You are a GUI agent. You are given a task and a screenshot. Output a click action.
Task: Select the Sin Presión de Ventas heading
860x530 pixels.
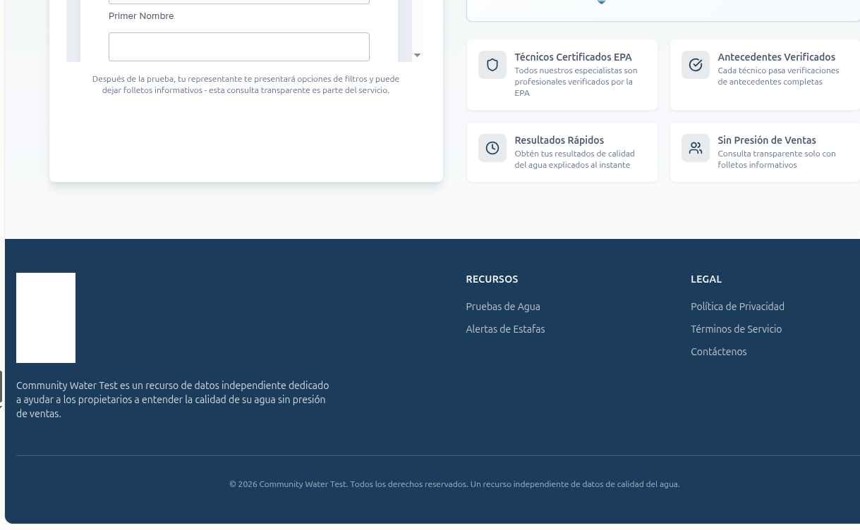coord(766,140)
